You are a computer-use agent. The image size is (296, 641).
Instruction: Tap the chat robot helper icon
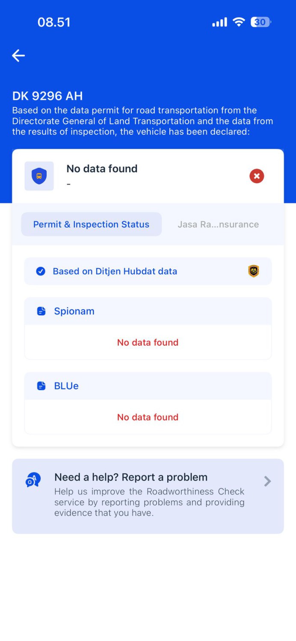click(32, 479)
